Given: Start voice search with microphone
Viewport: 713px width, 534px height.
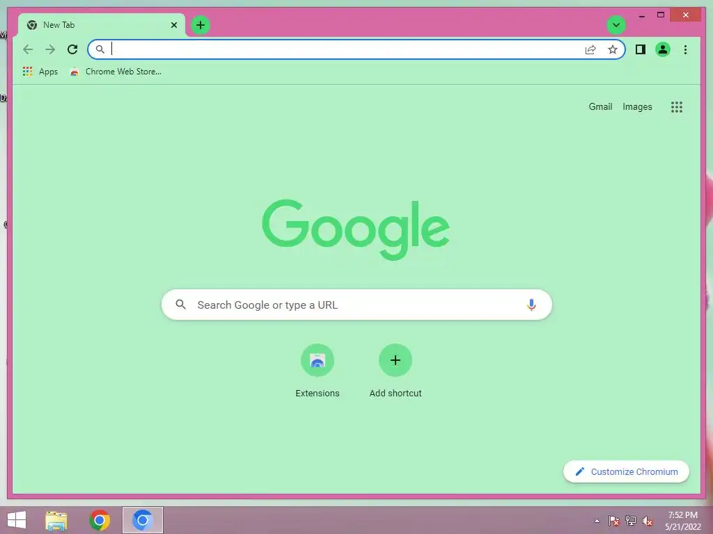Looking at the screenshot, I should tap(531, 305).
